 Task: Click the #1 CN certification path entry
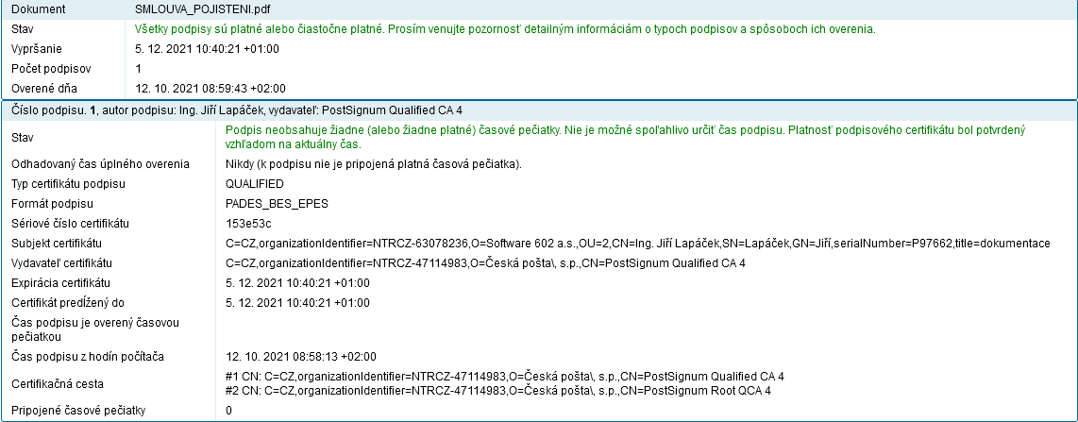tap(505, 377)
